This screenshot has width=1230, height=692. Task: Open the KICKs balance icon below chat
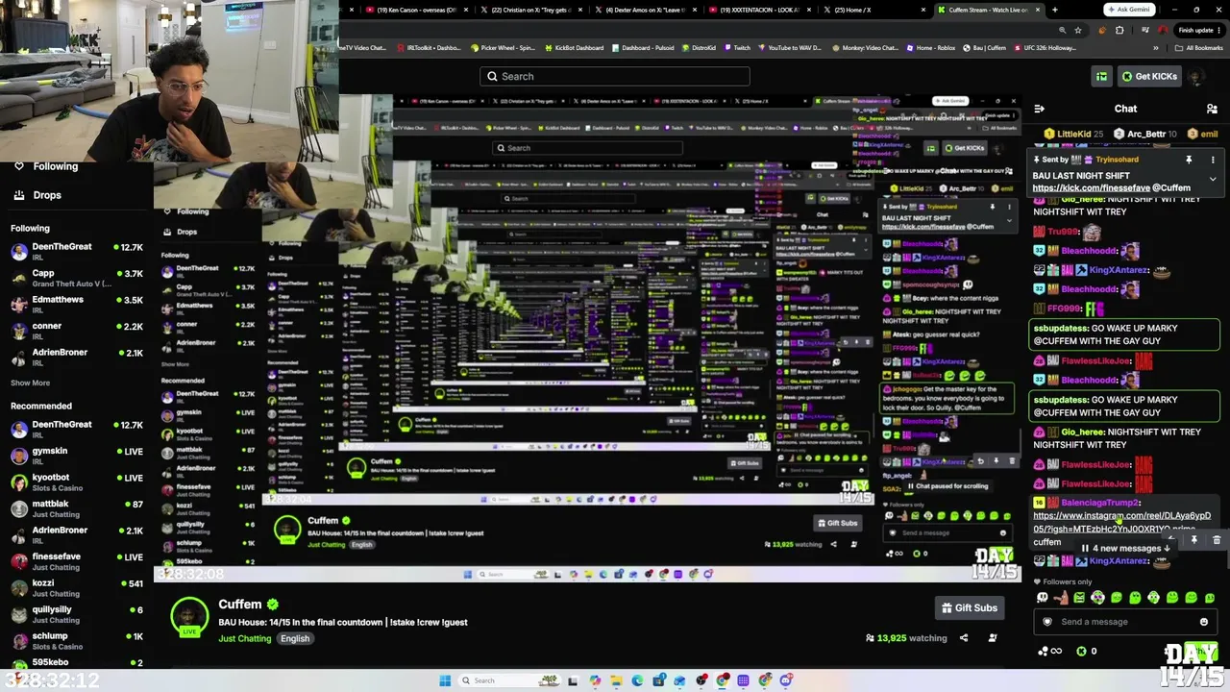[1087, 651]
